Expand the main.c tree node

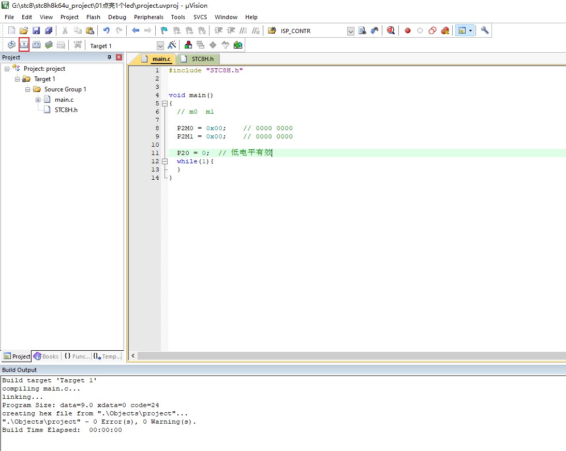38,100
